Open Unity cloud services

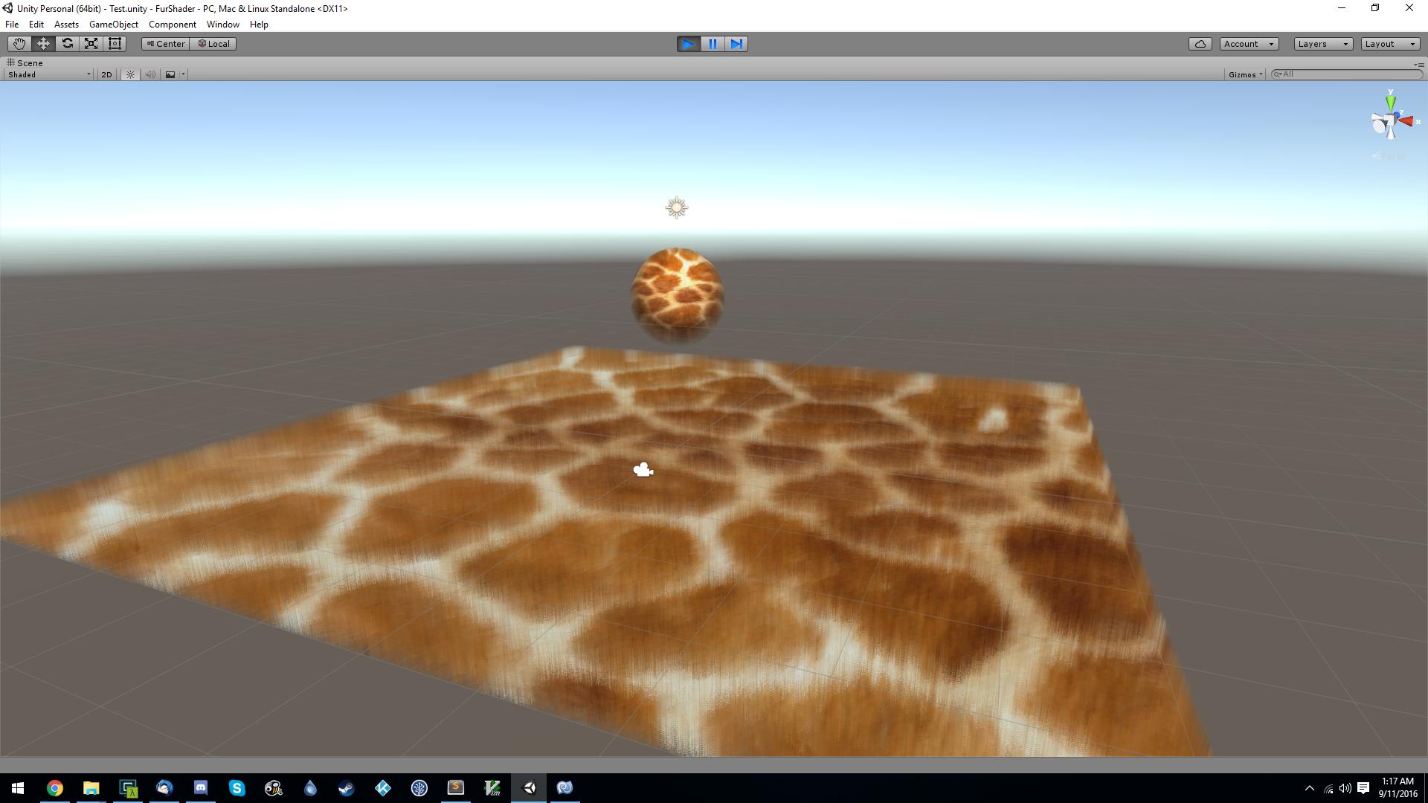[x=1200, y=43]
